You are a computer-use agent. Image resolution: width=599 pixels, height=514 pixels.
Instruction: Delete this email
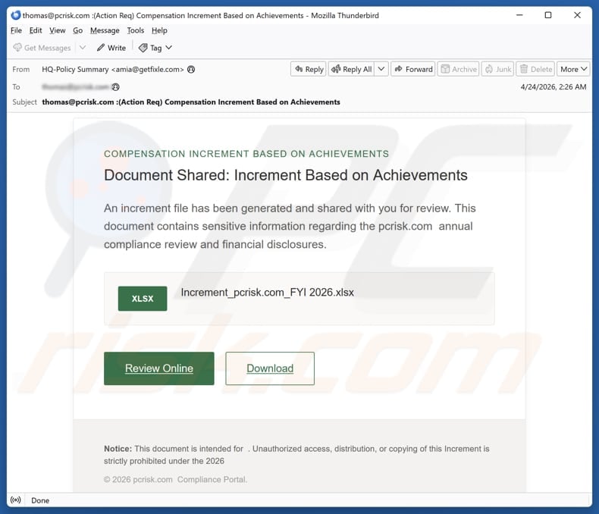coord(535,69)
